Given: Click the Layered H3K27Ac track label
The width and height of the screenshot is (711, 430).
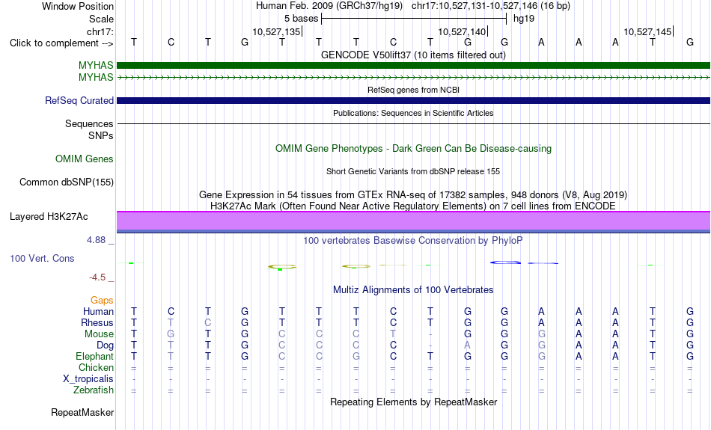Looking at the screenshot, I should [x=49, y=217].
